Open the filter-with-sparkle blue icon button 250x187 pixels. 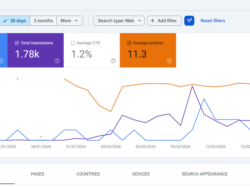(x=189, y=21)
